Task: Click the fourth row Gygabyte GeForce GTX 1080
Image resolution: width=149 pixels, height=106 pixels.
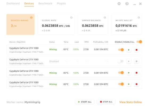Action: pos(24,82)
